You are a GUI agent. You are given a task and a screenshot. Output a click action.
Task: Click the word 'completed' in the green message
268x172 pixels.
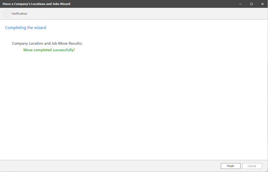pos(43,50)
